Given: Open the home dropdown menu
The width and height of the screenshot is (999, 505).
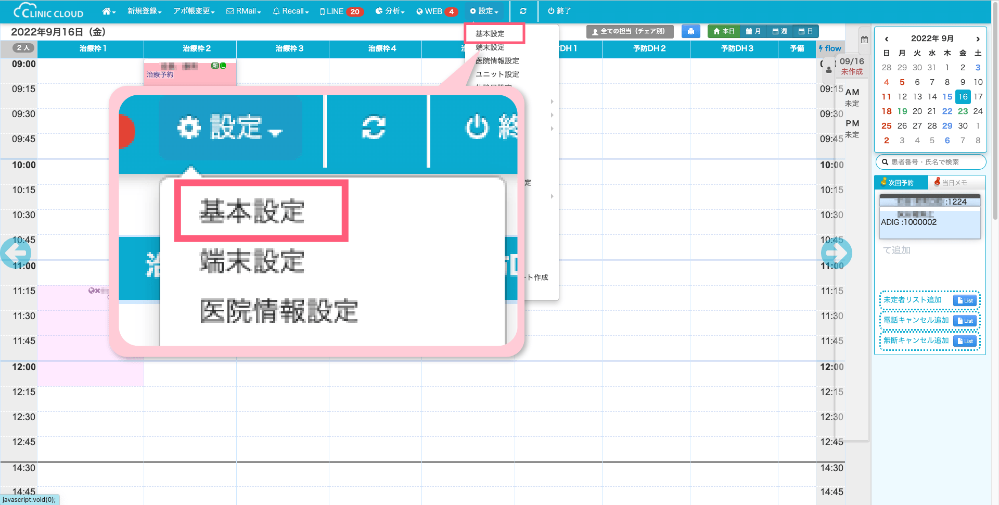Looking at the screenshot, I should pos(108,11).
